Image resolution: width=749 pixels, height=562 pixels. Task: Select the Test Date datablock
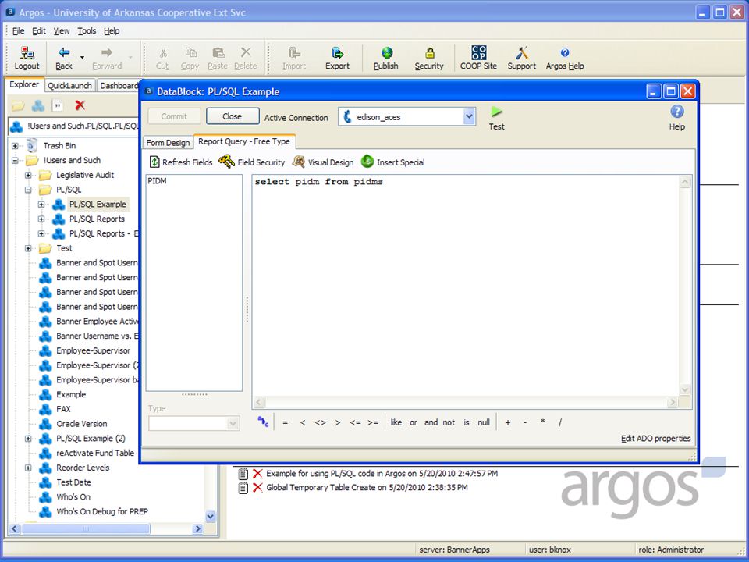[x=73, y=482]
